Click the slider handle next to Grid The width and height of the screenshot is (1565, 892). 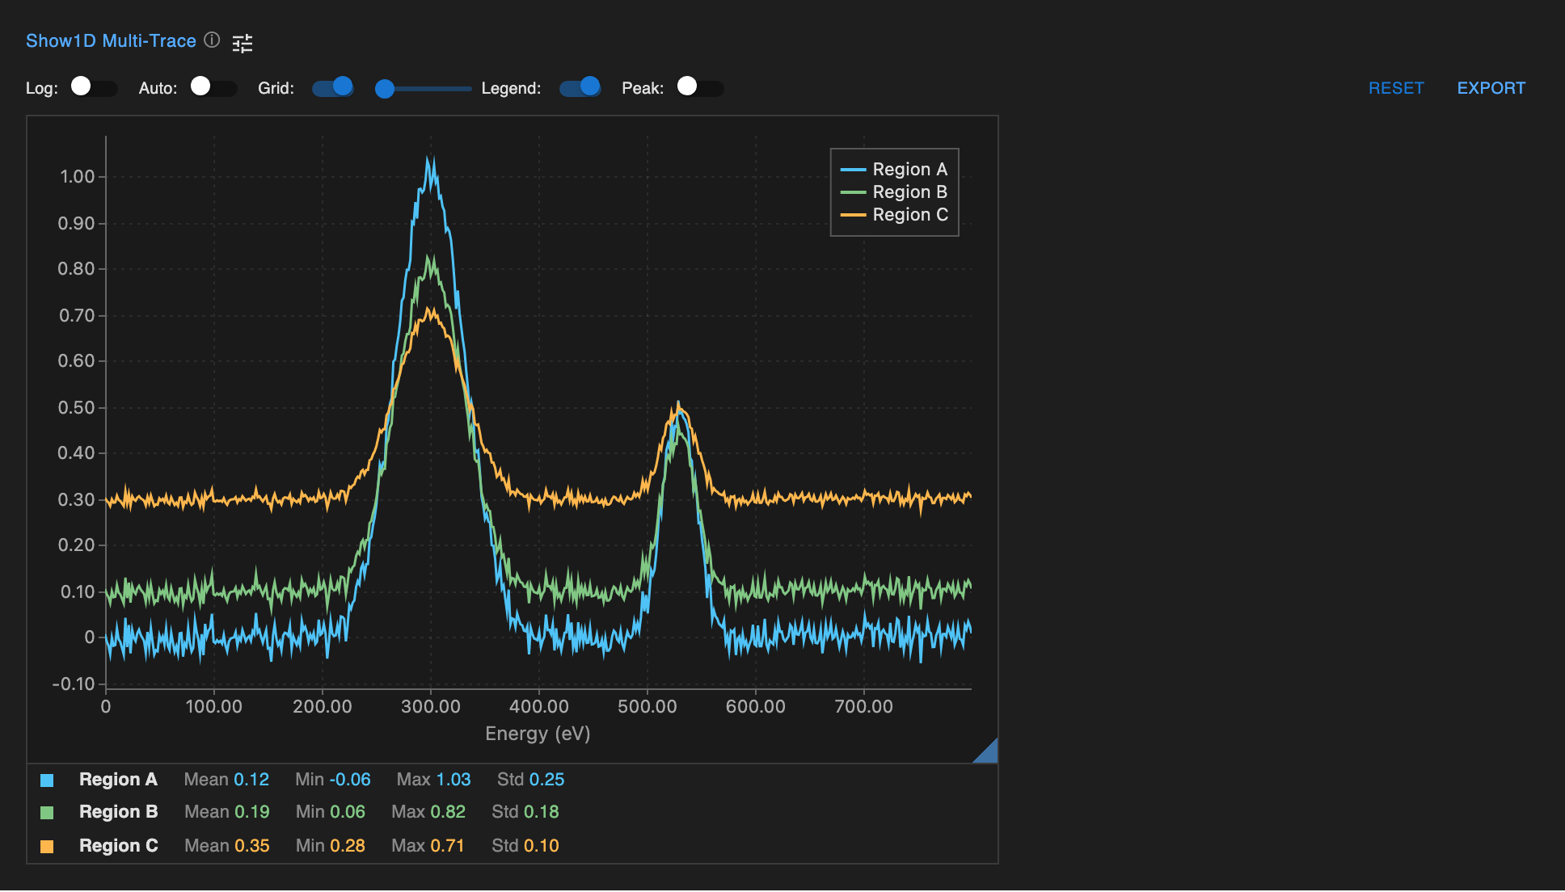pyautogui.click(x=384, y=90)
